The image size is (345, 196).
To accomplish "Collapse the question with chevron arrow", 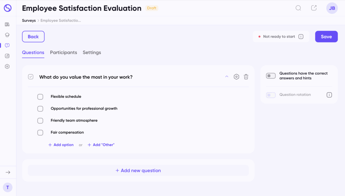I will (227, 77).
